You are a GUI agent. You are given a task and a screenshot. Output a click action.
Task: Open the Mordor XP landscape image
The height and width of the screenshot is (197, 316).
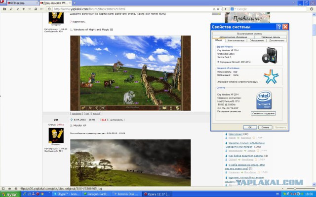(130, 163)
